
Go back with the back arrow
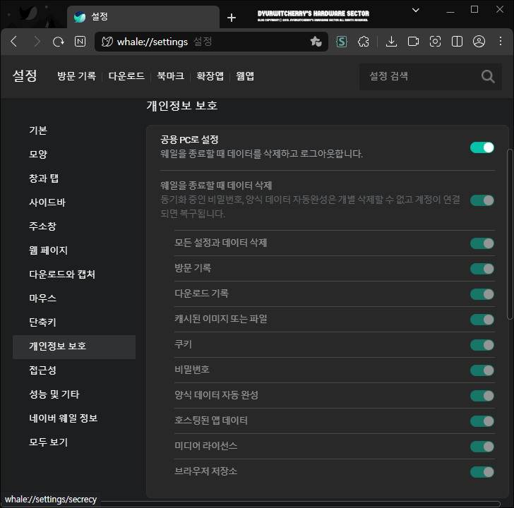pyautogui.click(x=14, y=42)
